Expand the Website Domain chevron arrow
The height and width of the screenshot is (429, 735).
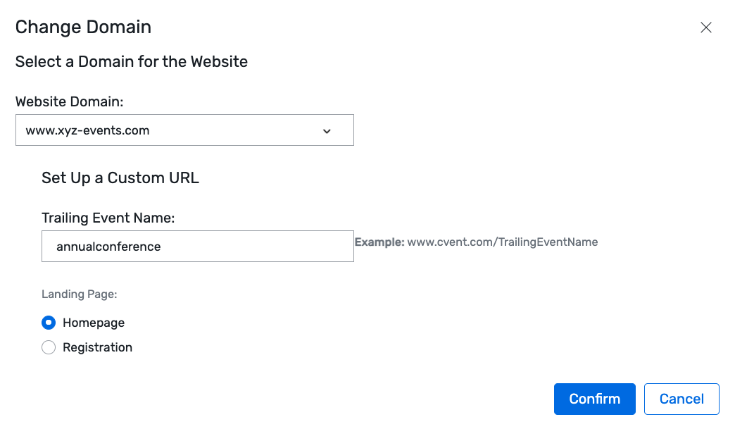(x=327, y=131)
